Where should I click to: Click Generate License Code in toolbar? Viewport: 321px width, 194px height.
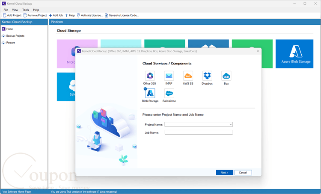pos(122,15)
